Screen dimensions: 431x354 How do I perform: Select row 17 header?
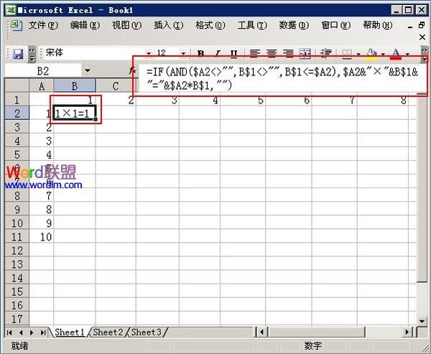click(x=17, y=319)
